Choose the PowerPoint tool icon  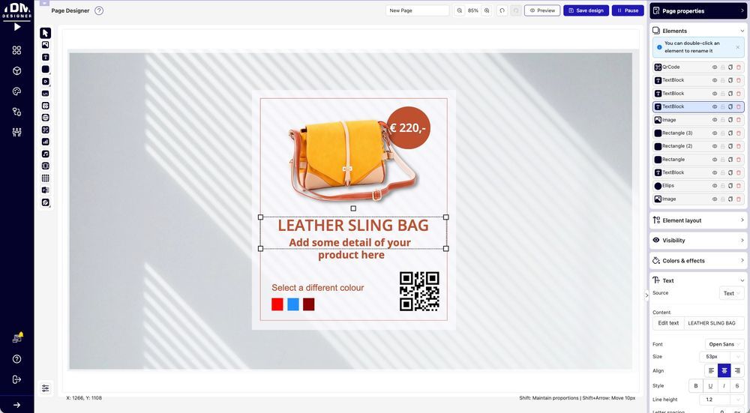pyautogui.click(x=46, y=190)
